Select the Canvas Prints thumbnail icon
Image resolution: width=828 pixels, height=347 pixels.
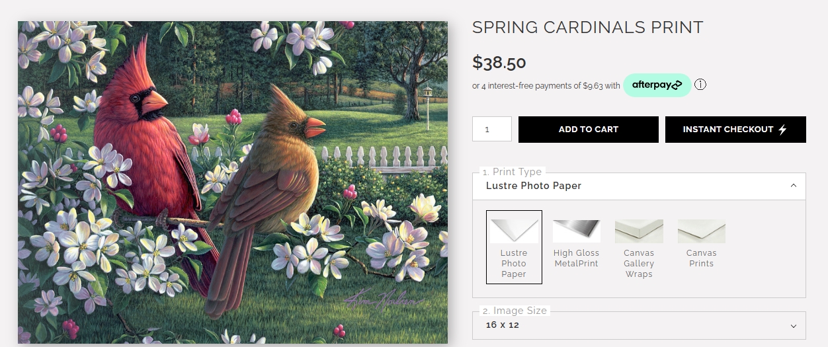tap(702, 231)
